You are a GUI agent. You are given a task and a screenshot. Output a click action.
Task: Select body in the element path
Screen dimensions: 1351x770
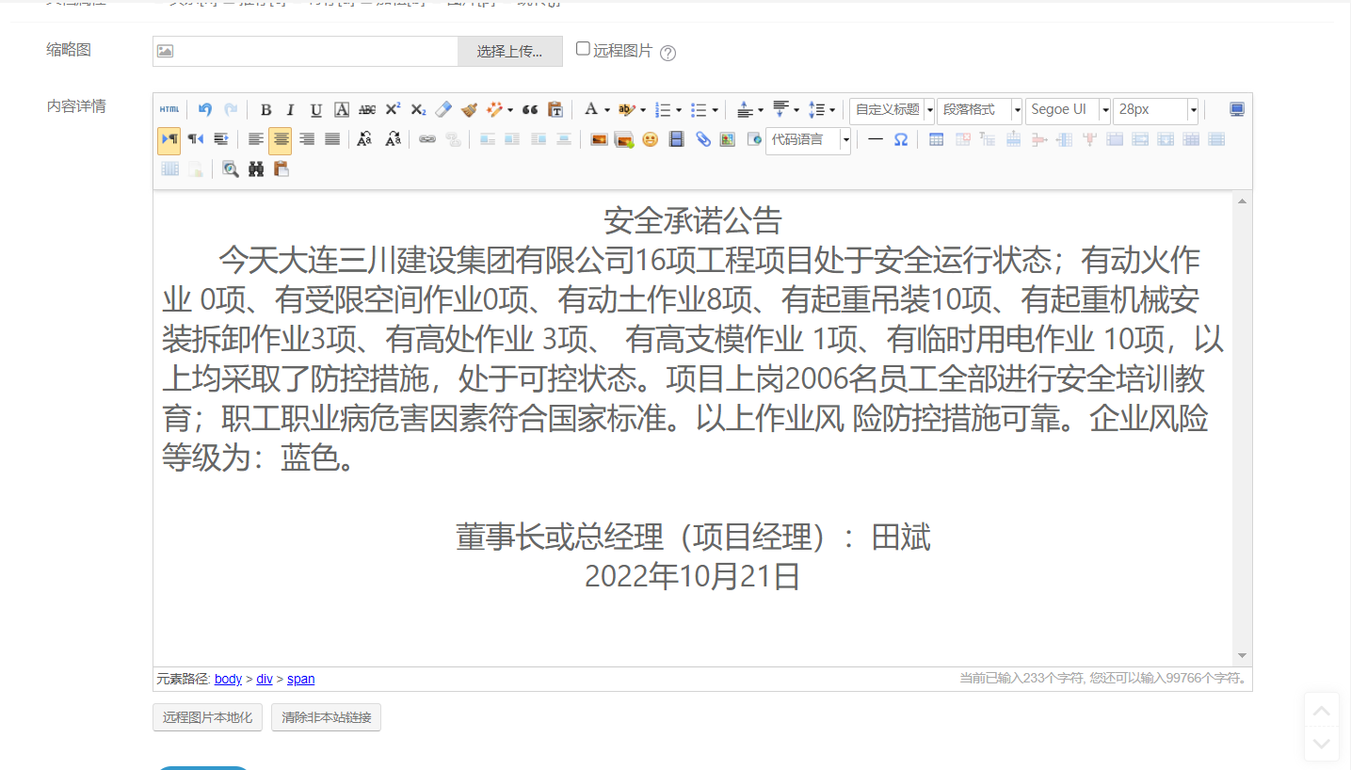[x=228, y=679]
